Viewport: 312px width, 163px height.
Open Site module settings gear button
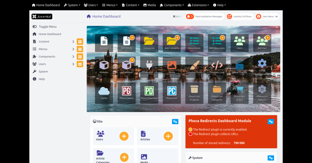pyautogui.click(x=175, y=122)
